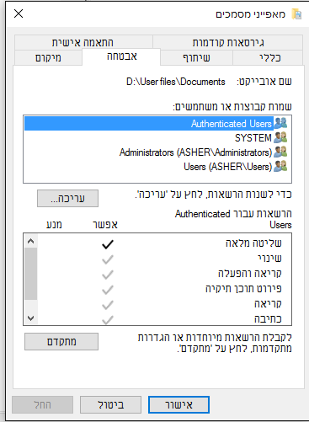Switch to the התאמה אישית tab

[x=83, y=42]
